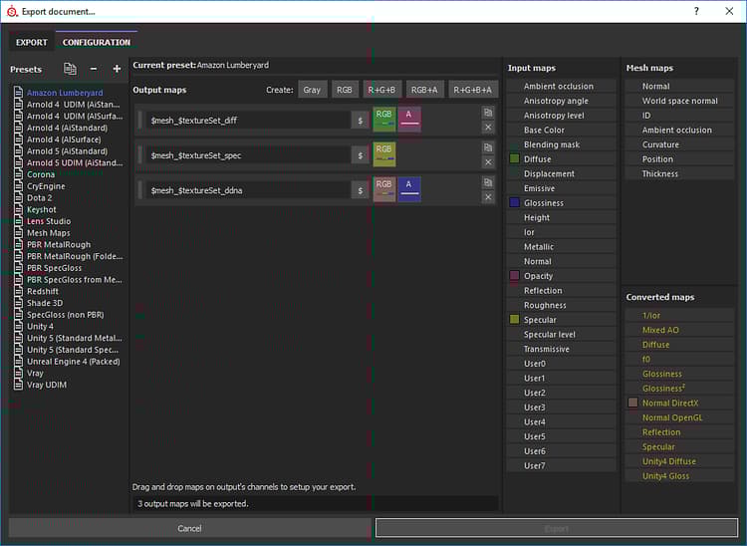The width and height of the screenshot is (747, 546).
Task: Click the green RGB channel of the _diff map
Action: click(x=384, y=120)
